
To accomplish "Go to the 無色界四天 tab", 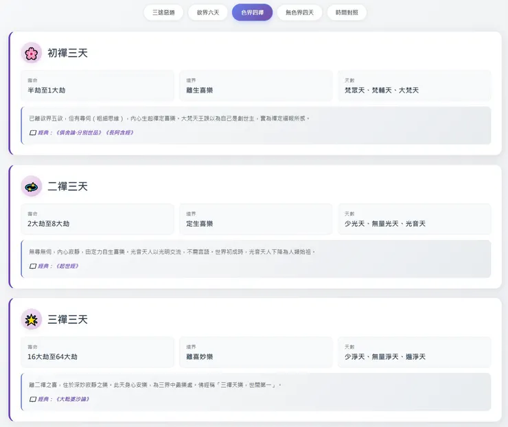I will coord(300,12).
